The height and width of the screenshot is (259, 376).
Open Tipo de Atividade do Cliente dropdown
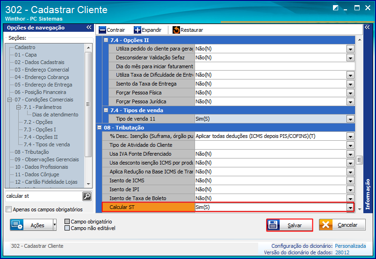coord(350,145)
